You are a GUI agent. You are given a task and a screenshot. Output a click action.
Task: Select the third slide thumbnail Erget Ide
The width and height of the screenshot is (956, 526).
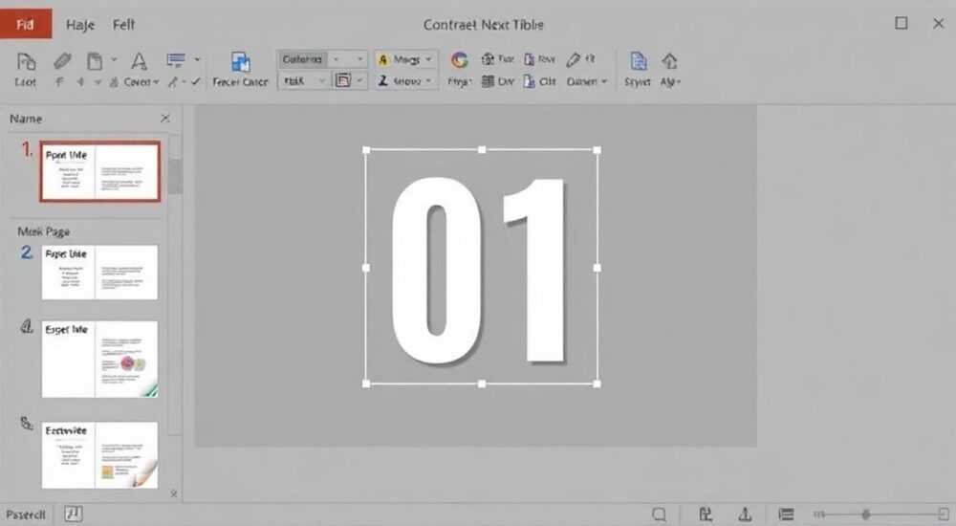coord(100,360)
